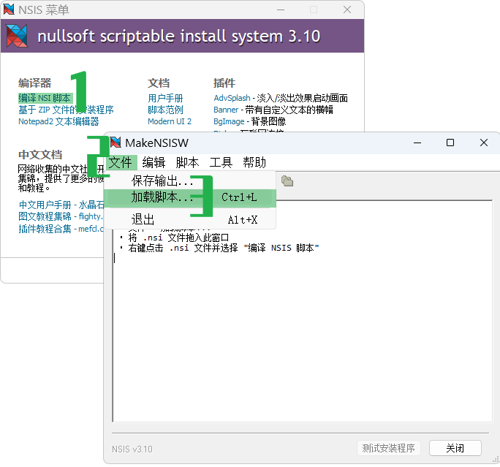
Task: Click the 中文文档 section heading
Action: pos(40,155)
